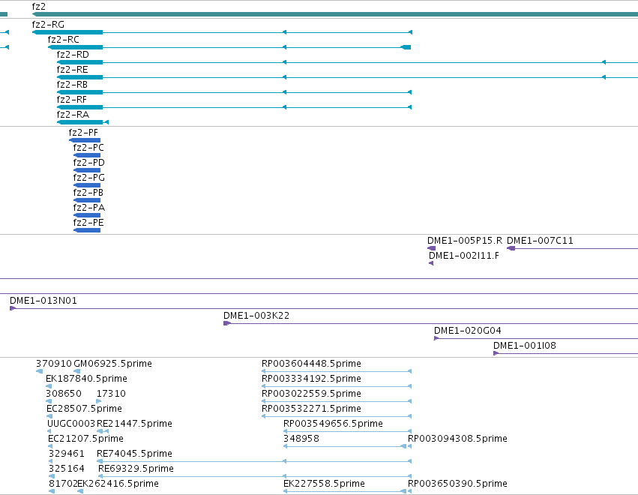Click the RP003549656.5prime EST label
The height and width of the screenshot is (495, 638).
pos(333,424)
